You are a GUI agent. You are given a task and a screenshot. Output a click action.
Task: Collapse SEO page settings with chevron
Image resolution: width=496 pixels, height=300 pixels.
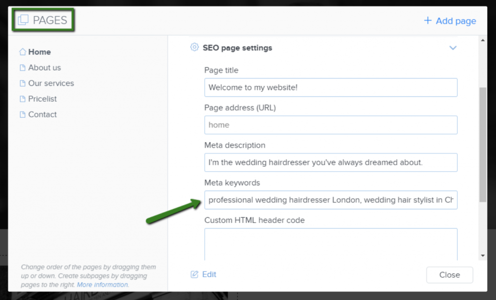tap(453, 48)
